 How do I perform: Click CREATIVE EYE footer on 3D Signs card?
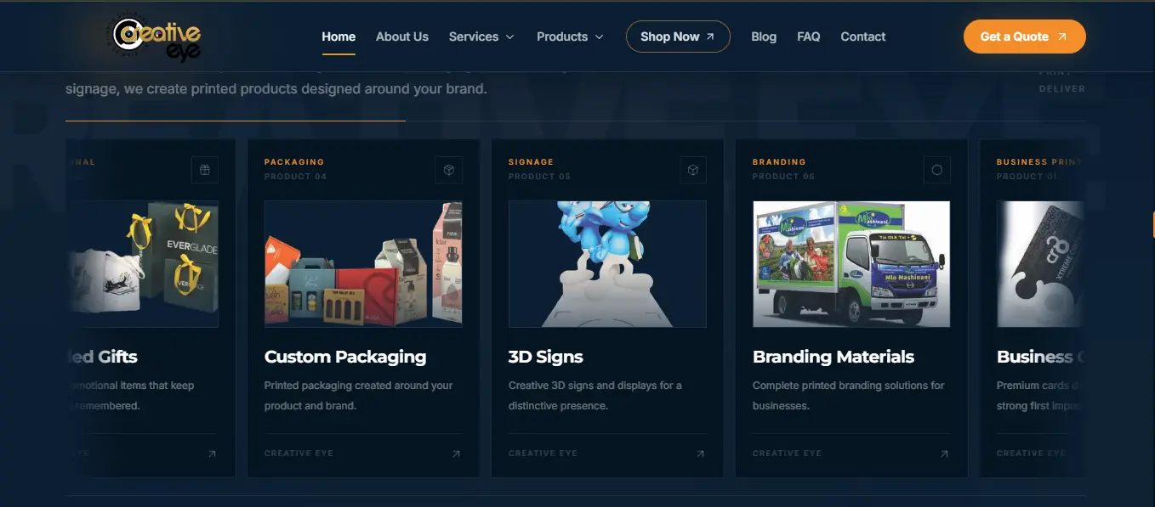(543, 453)
